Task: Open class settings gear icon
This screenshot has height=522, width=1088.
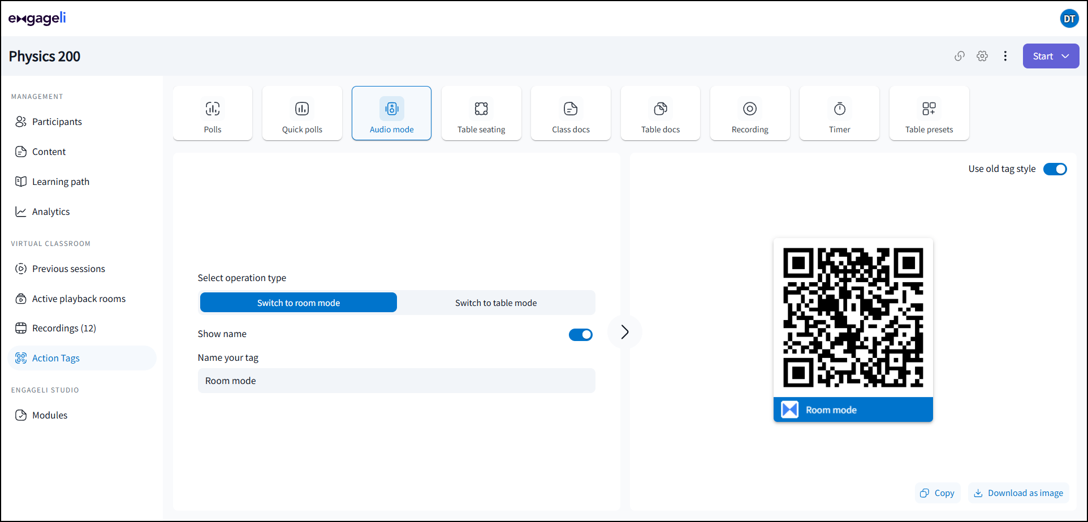Action: click(982, 56)
